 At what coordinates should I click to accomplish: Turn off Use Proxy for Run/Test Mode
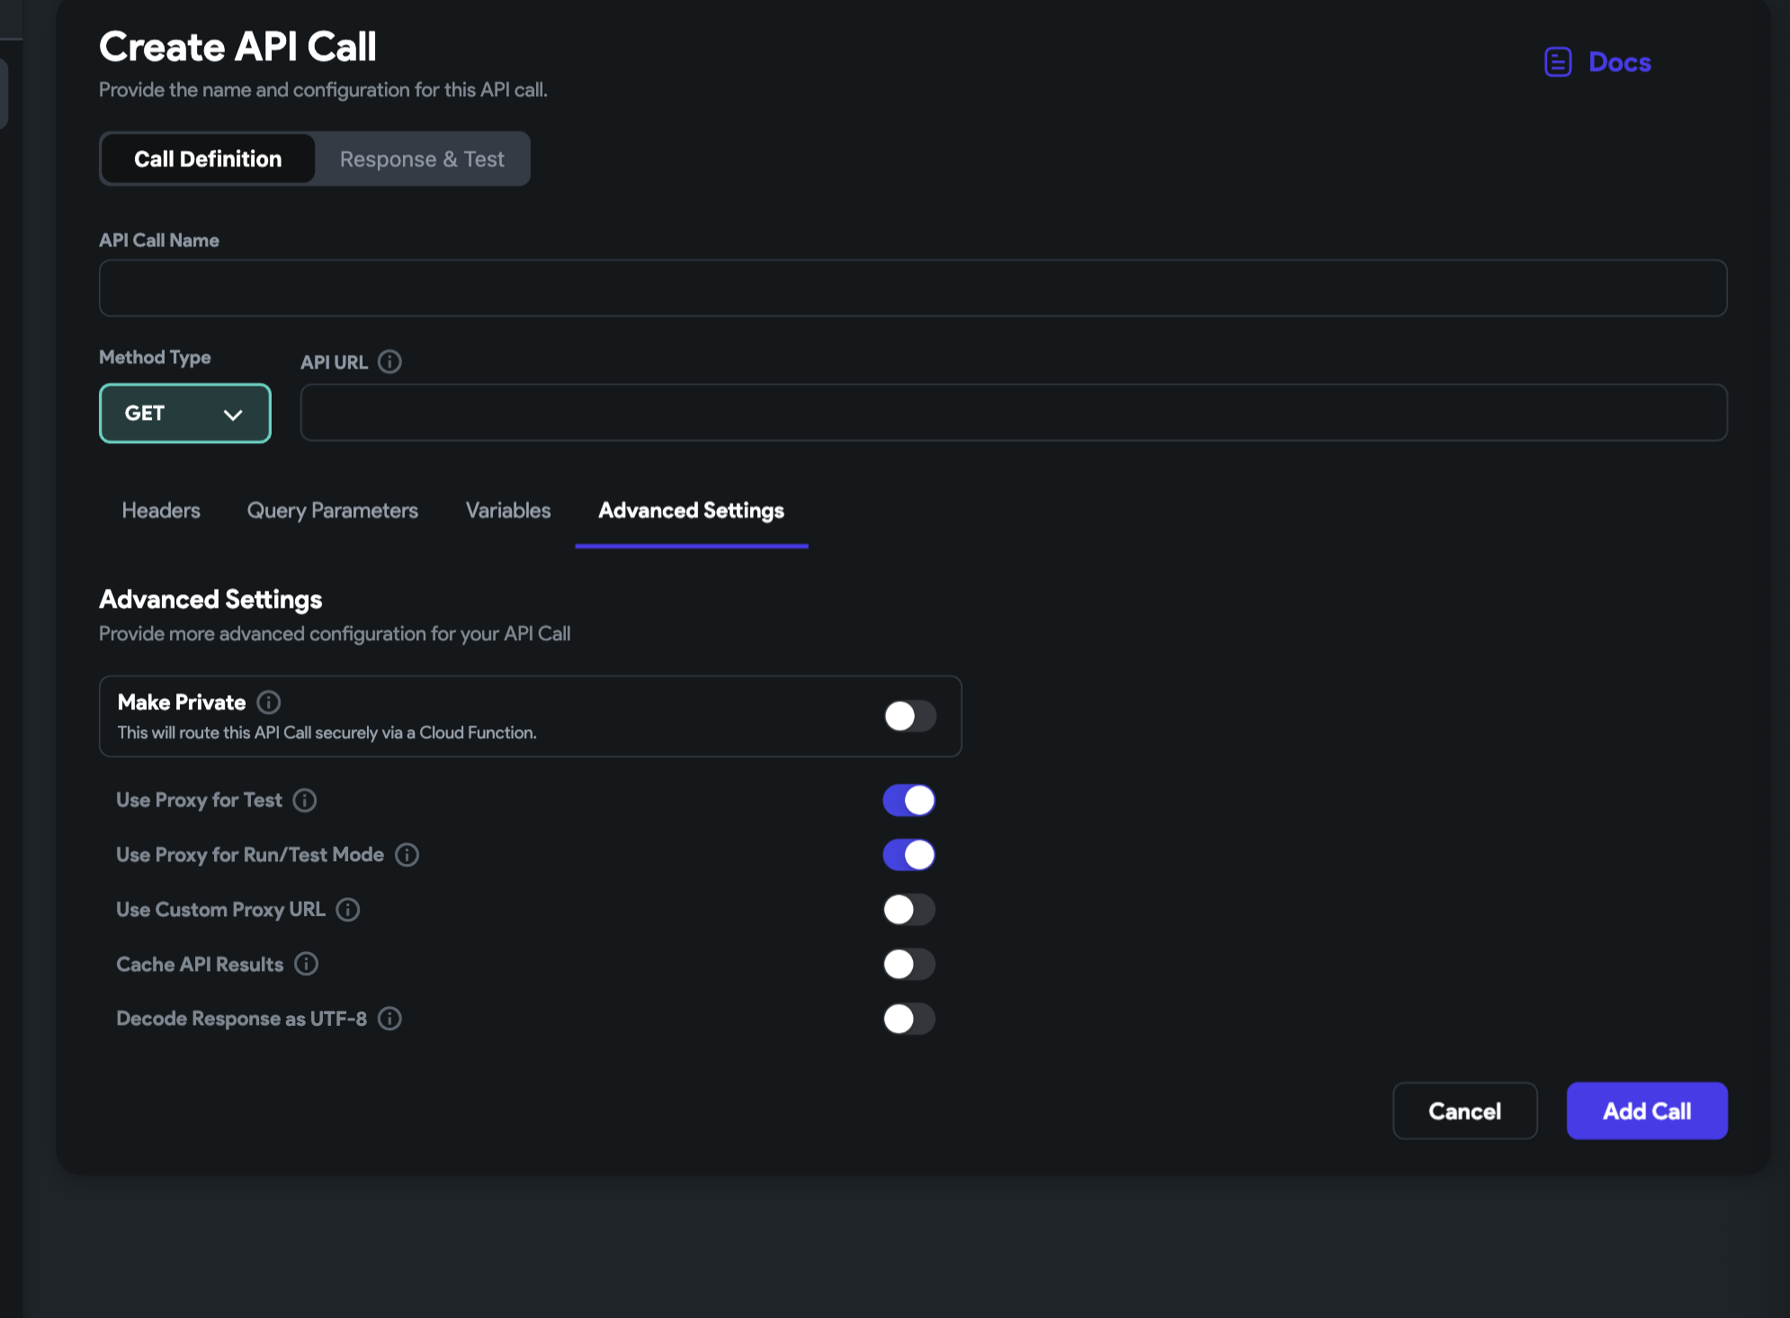pos(909,855)
